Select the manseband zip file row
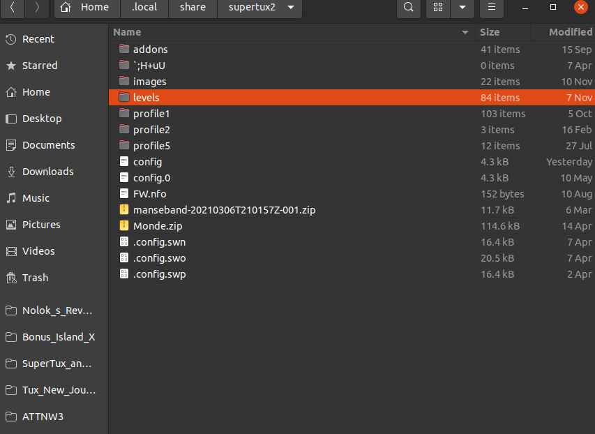The height and width of the screenshot is (434, 595). (224, 210)
